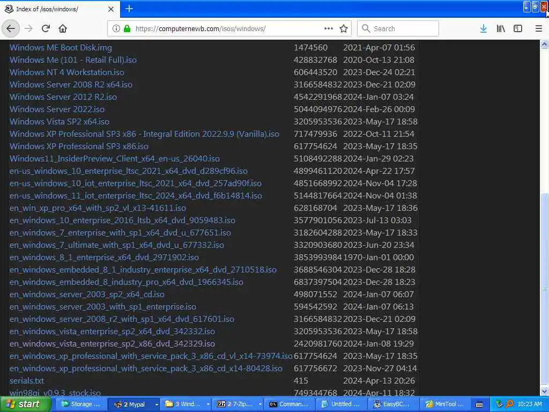Switch to Storage taskbar window

81,404
